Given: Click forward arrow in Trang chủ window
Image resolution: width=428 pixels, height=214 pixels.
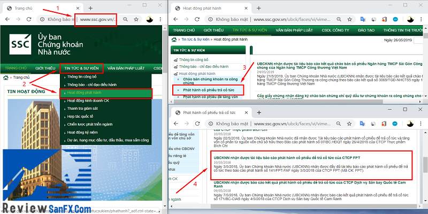Looking at the screenshot, I should pyautogui.click(x=18, y=19).
